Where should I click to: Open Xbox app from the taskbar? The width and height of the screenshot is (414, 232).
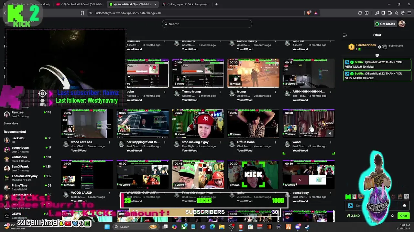184,227
